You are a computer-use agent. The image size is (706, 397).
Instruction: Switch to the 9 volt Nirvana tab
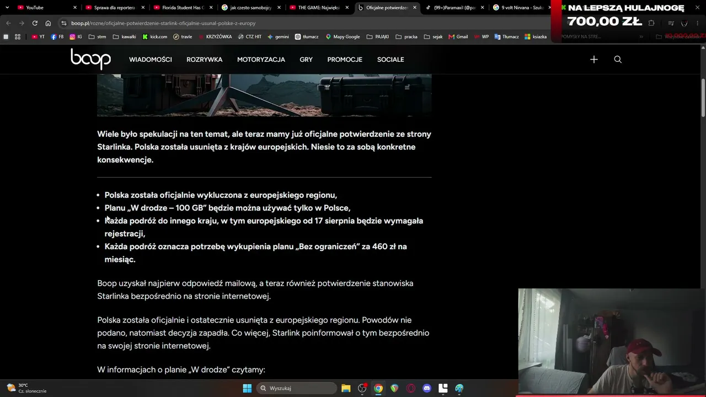pyautogui.click(x=521, y=8)
